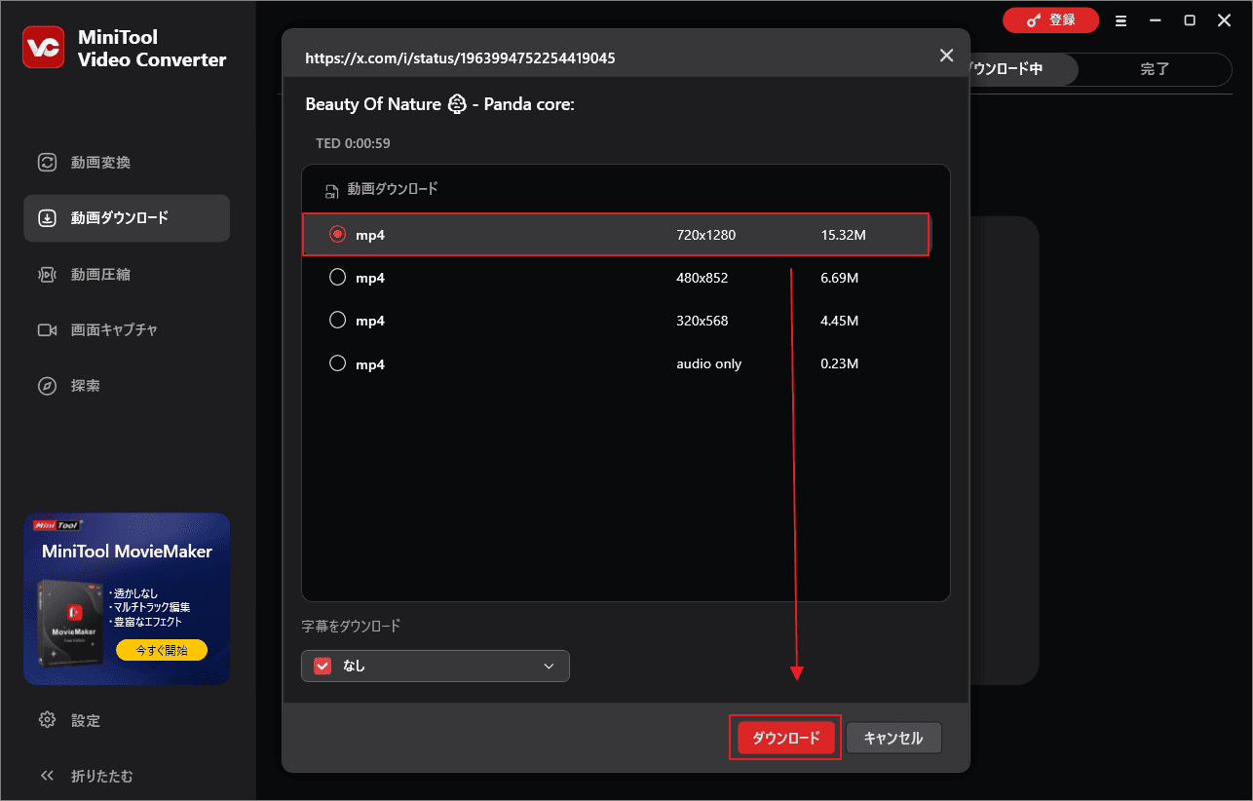
Task: Click the 登録 register button
Action: coord(1050,20)
